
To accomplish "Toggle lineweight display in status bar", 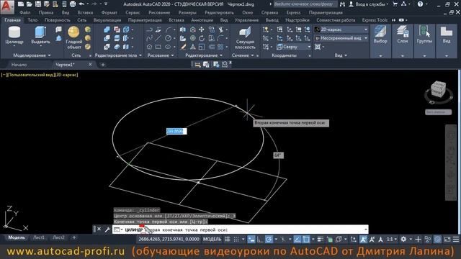I will [x=321, y=240].
